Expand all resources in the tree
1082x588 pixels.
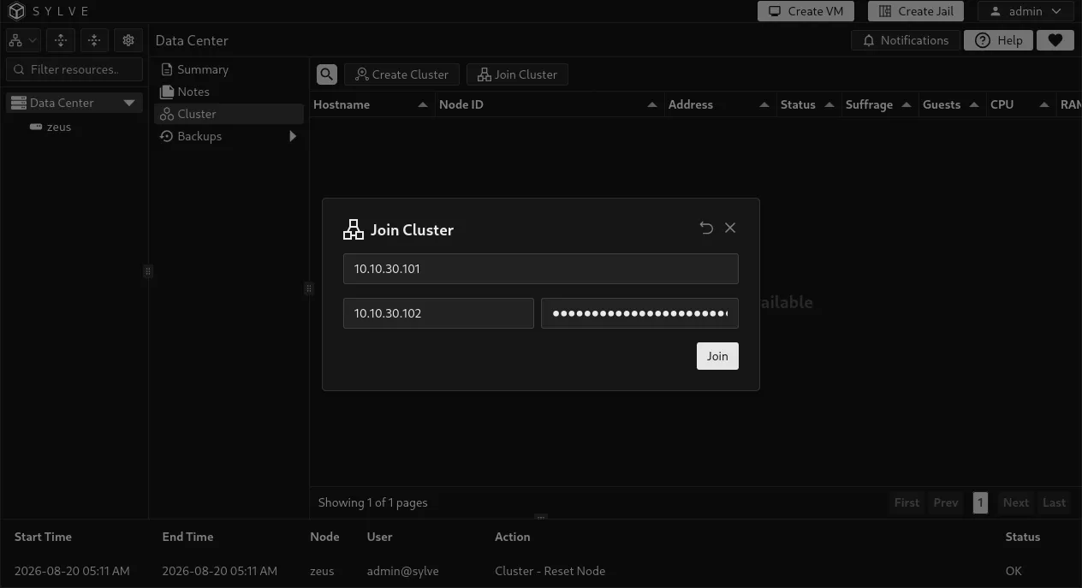[60, 40]
